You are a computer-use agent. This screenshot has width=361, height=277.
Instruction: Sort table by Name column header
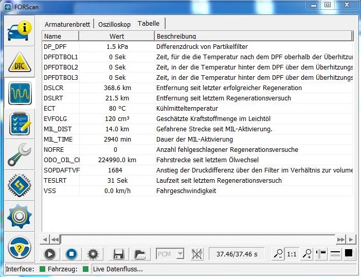[61, 36]
